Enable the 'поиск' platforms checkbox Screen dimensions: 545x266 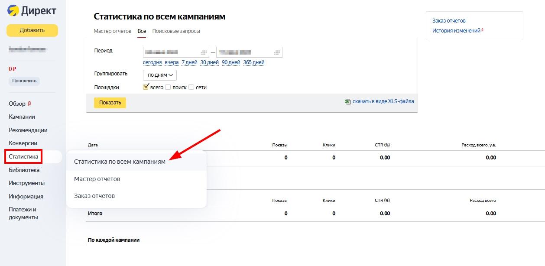coord(168,87)
